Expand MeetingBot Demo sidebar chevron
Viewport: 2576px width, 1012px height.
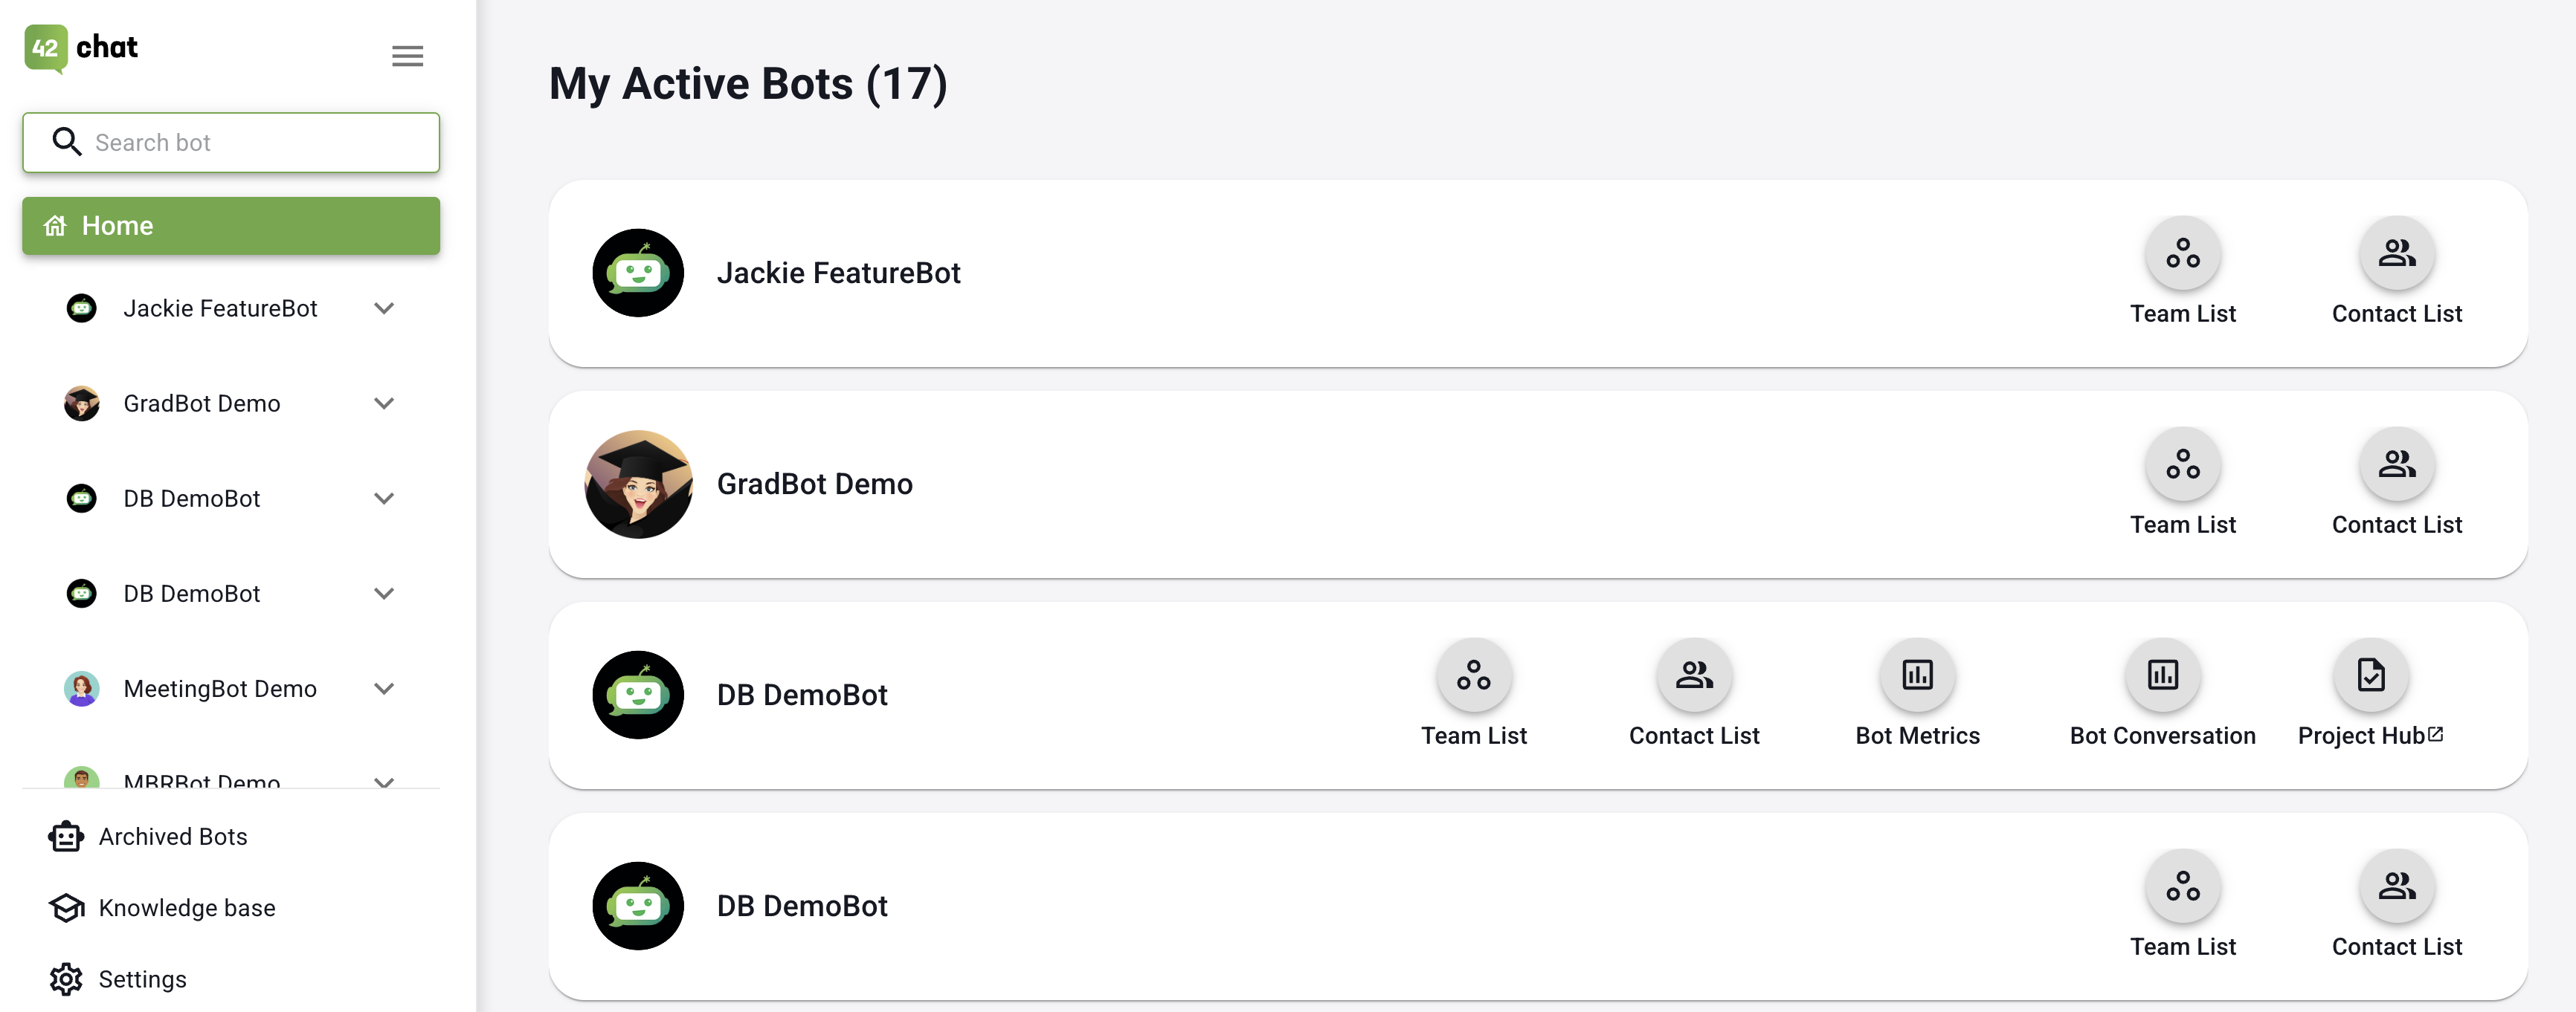tap(384, 688)
